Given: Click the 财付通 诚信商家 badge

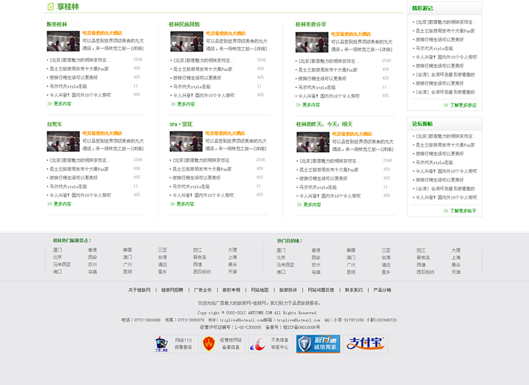Looking at the screenshot, I should pyautogui.click(x=318, y=344).
